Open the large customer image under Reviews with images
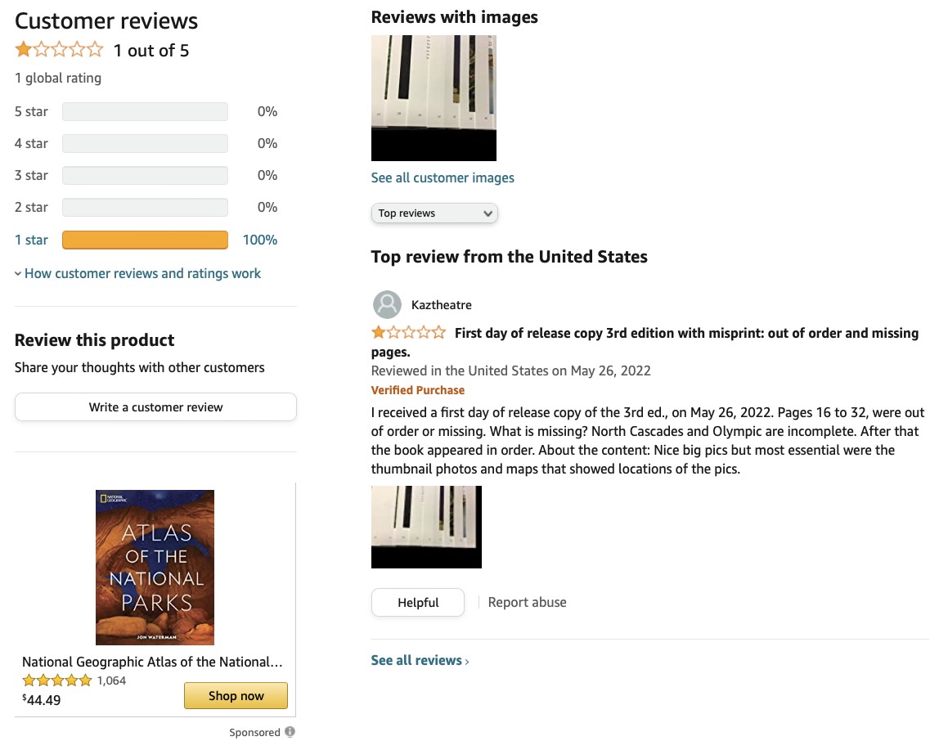The width and height of the screenshot is (939, 750). (434, 98)
